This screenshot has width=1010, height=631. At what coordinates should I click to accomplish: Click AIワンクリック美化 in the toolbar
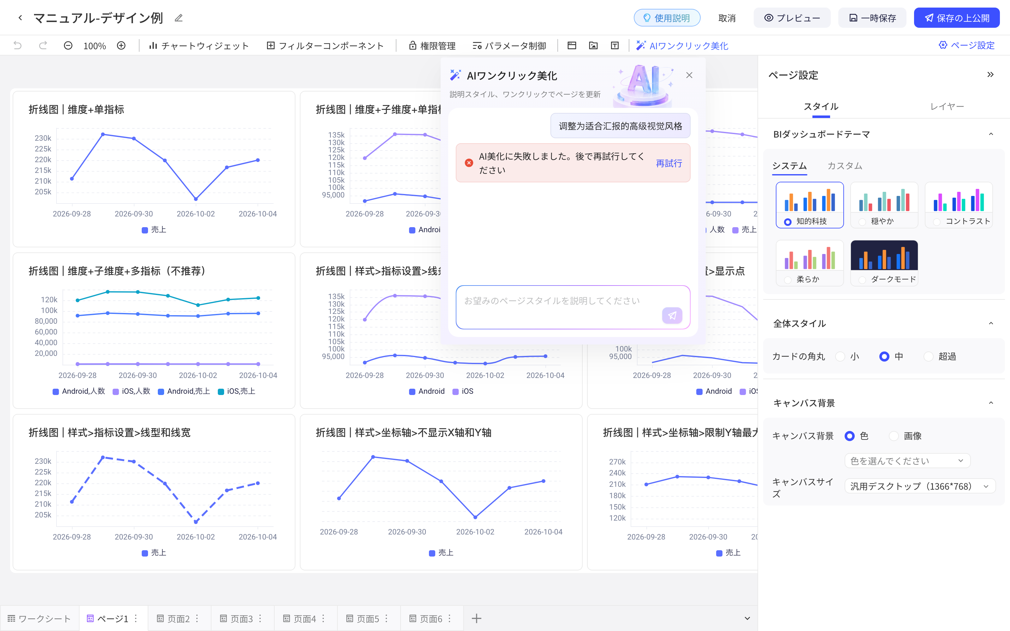(682, 45)
